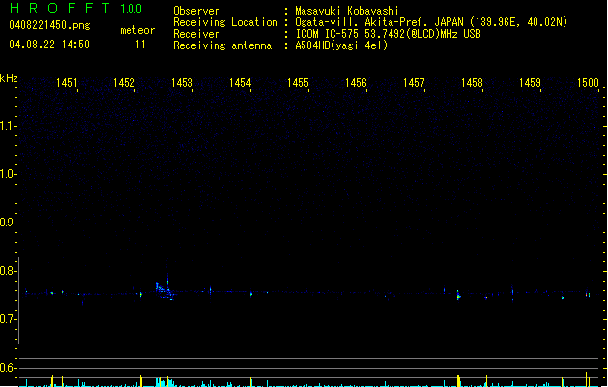Viewport: 608px width, 387px height.
Task: Click the 1457 time axis marker
Action: click(x=414, y=83)
